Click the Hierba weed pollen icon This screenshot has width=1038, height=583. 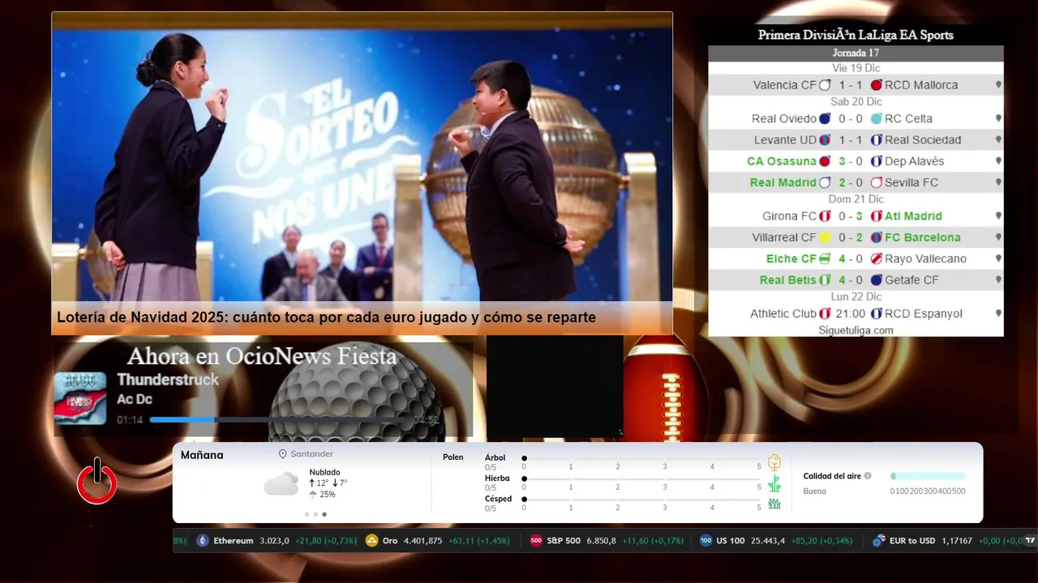[x=774, y=483]
